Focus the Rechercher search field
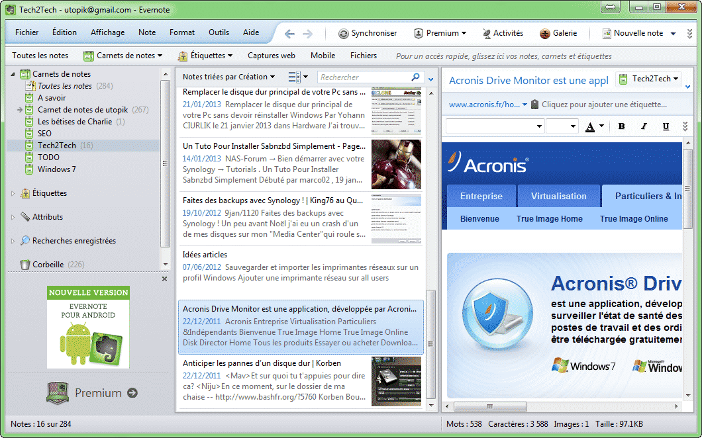Viewport: 702px width, 438px height. [x=366, y=77]
